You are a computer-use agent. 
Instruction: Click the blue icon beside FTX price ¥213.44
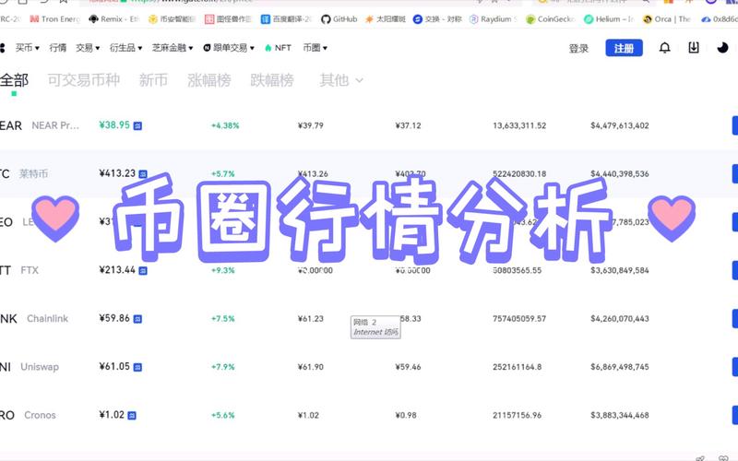(x=143, y=270)
